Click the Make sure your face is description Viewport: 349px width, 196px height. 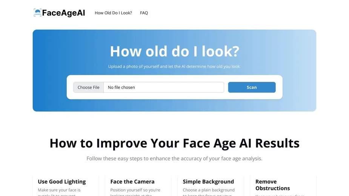click(x=59, y=192)
